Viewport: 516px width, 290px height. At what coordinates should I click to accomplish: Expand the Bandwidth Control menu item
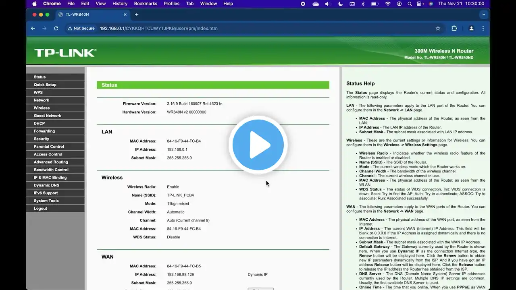coord(55,170)
